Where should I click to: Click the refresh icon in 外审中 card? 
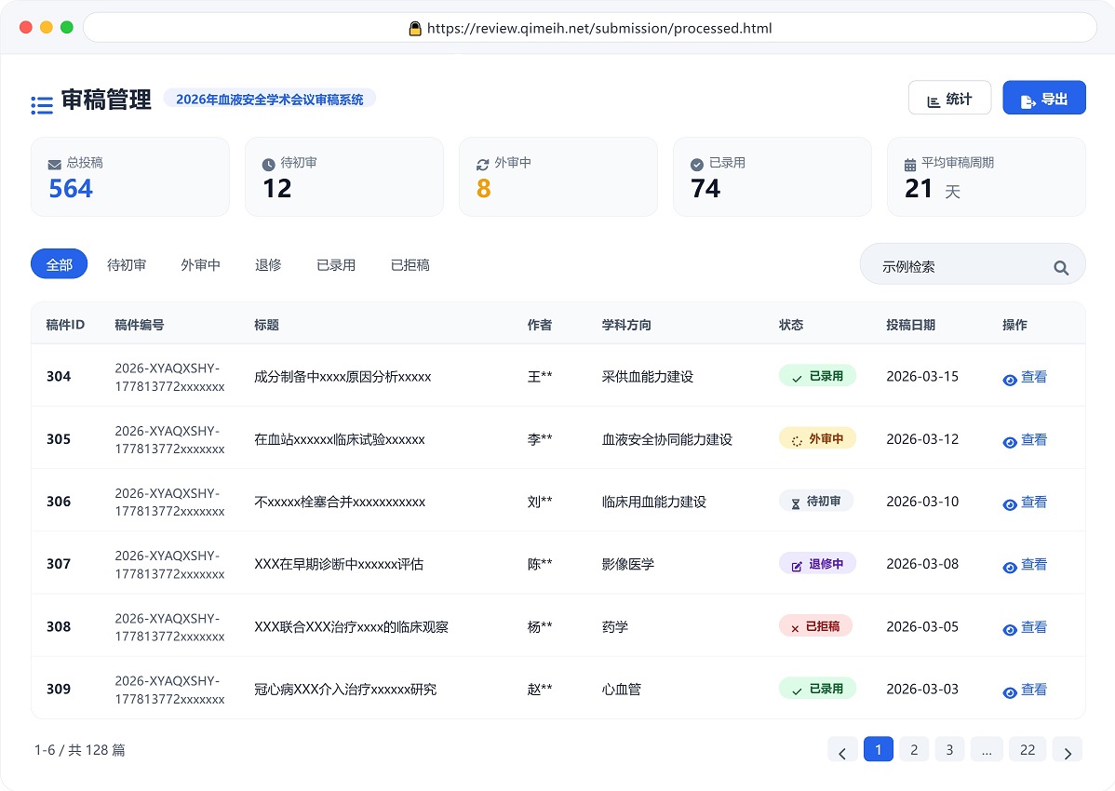click(482, 165)
